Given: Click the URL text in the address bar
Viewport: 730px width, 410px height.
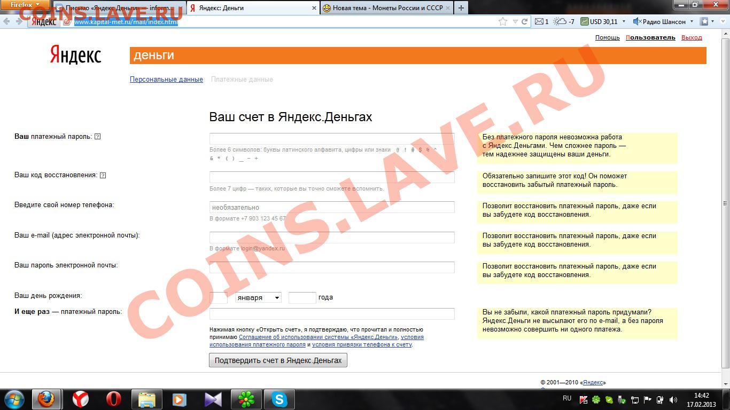Looking at the screenshot, I should [x=126, y=22].
